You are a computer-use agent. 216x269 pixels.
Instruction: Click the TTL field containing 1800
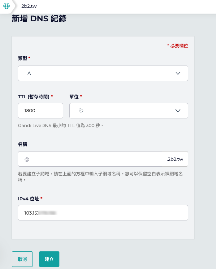pos(41,111)
